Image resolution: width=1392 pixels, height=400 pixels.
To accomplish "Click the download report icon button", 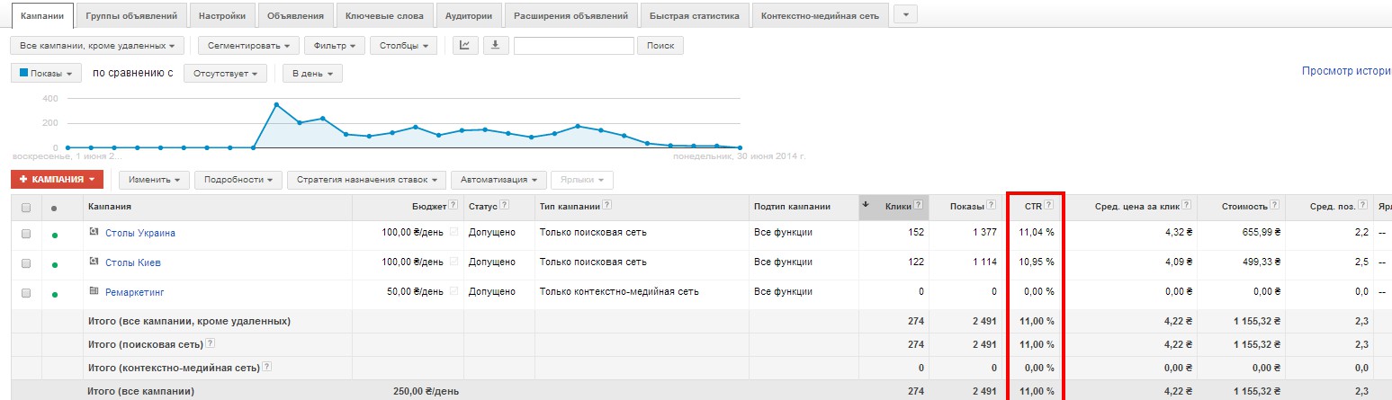I will (x=496, y=45).
